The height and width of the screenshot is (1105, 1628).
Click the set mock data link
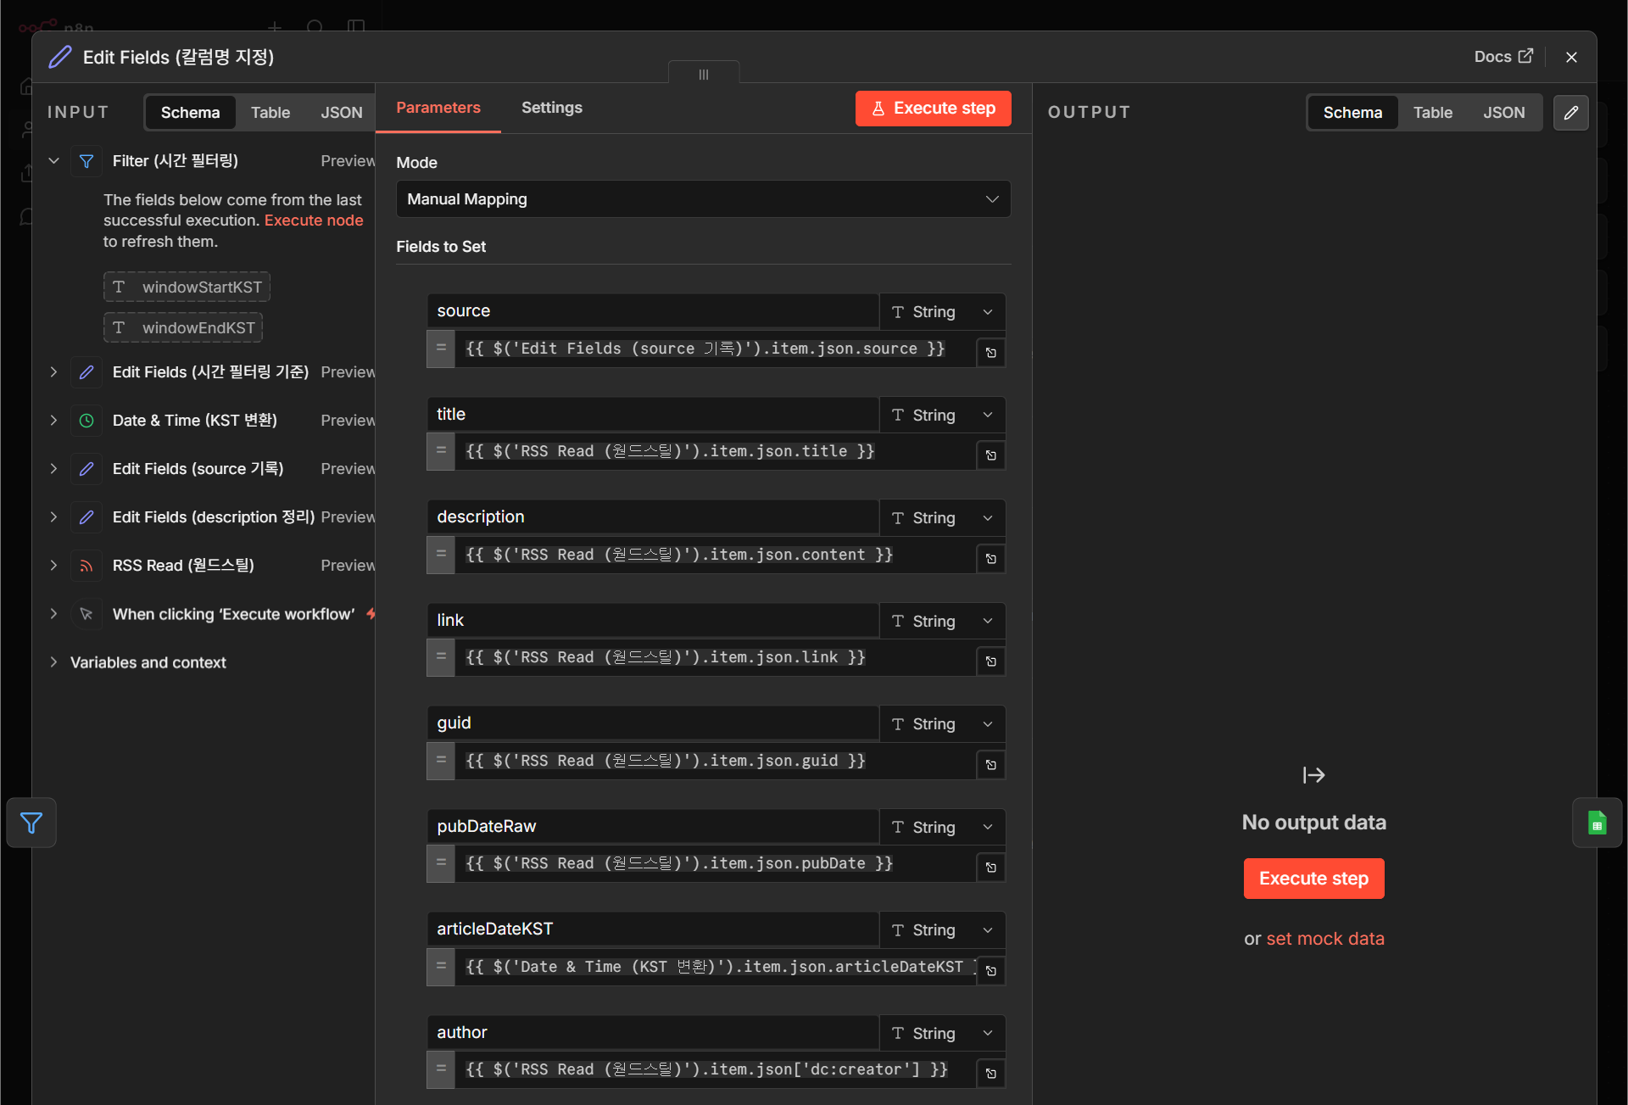1325,939
